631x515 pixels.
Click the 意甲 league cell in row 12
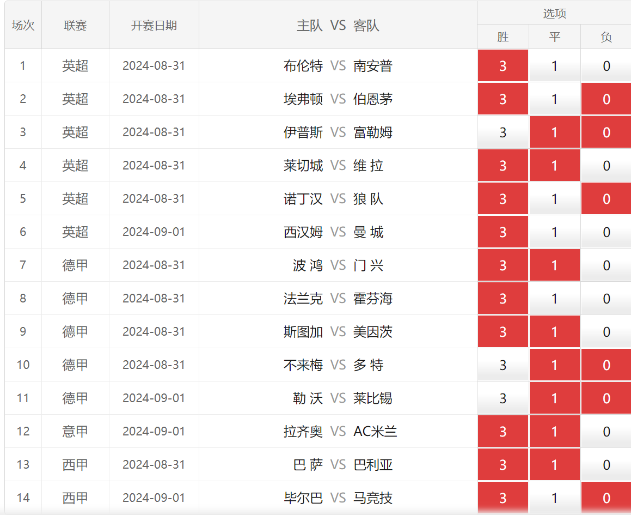[x=75, y=431]
